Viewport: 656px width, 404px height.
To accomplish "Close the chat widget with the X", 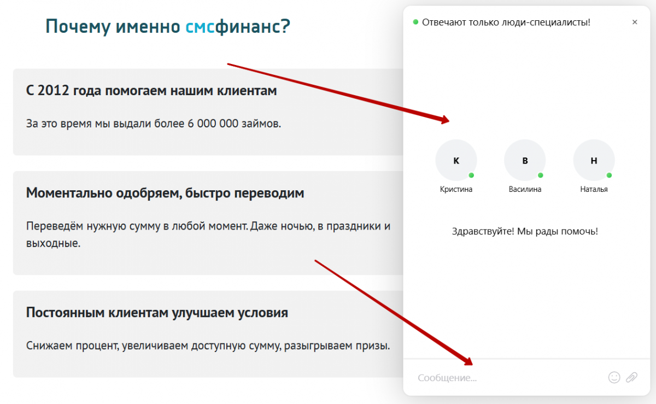I will click(634, 22).
